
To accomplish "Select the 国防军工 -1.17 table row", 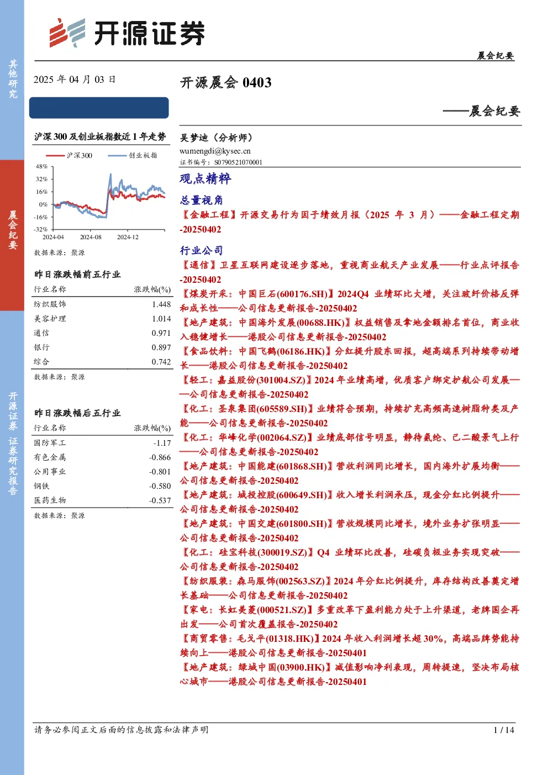I will (102, 443).
